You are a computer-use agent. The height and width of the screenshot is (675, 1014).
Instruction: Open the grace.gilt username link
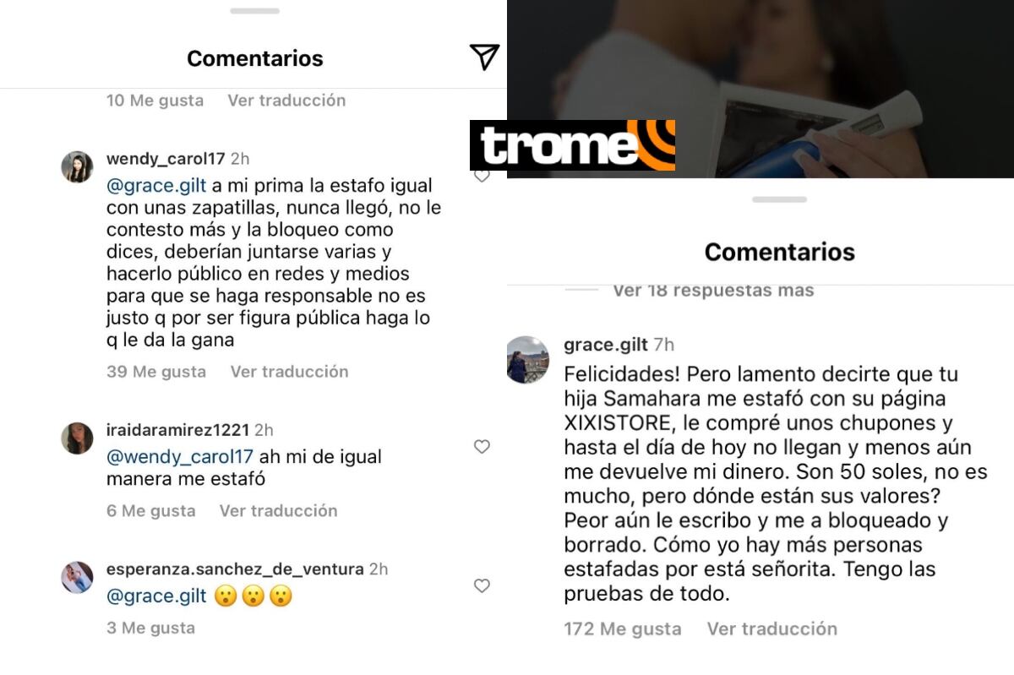606,344
